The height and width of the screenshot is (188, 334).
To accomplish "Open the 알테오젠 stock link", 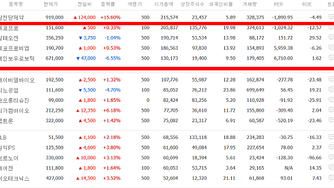I will [x=9, y=38].
